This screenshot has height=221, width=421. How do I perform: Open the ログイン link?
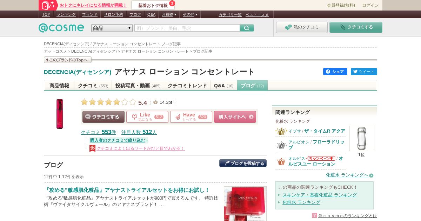370,5
